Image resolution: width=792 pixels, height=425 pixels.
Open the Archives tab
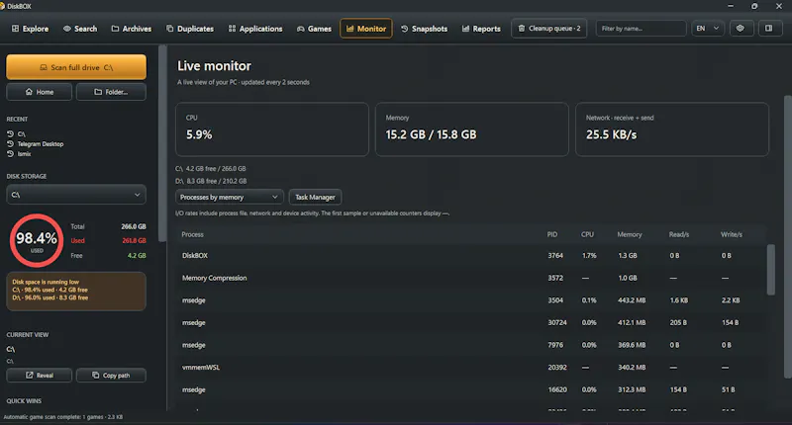click(x=132, y=29)
